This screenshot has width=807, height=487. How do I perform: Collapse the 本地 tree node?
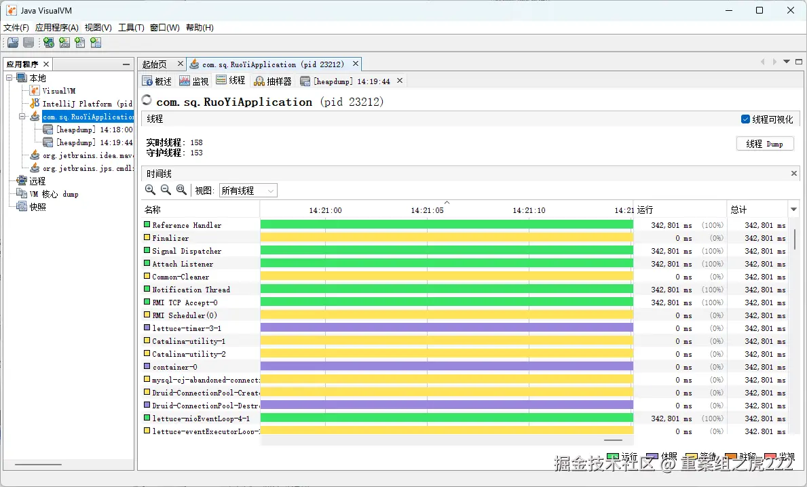pyautogui.click(x=10, y=77)
